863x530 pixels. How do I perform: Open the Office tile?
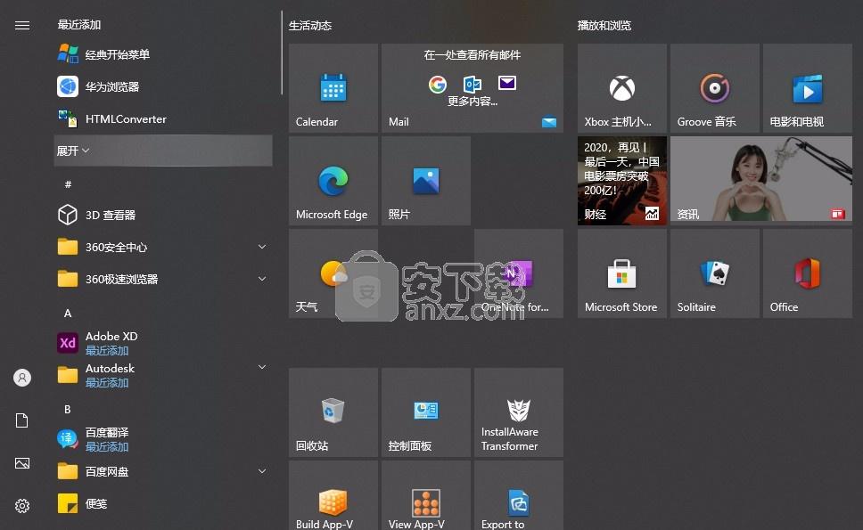pyautogui.click(x=808, y=273)
